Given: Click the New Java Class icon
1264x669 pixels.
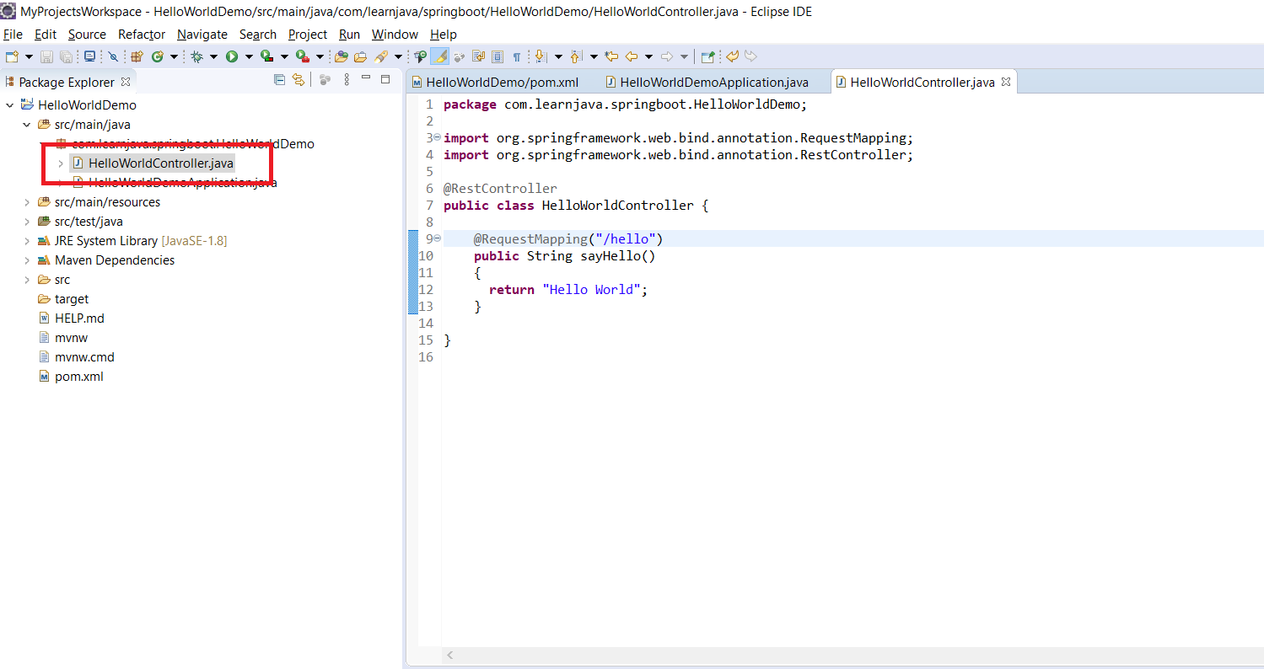Looking at the screenshot, I should point(157,56).
